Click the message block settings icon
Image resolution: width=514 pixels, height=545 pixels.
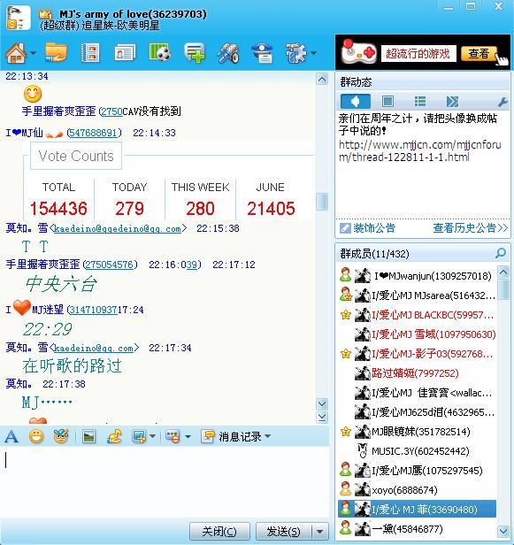[173, 436]
